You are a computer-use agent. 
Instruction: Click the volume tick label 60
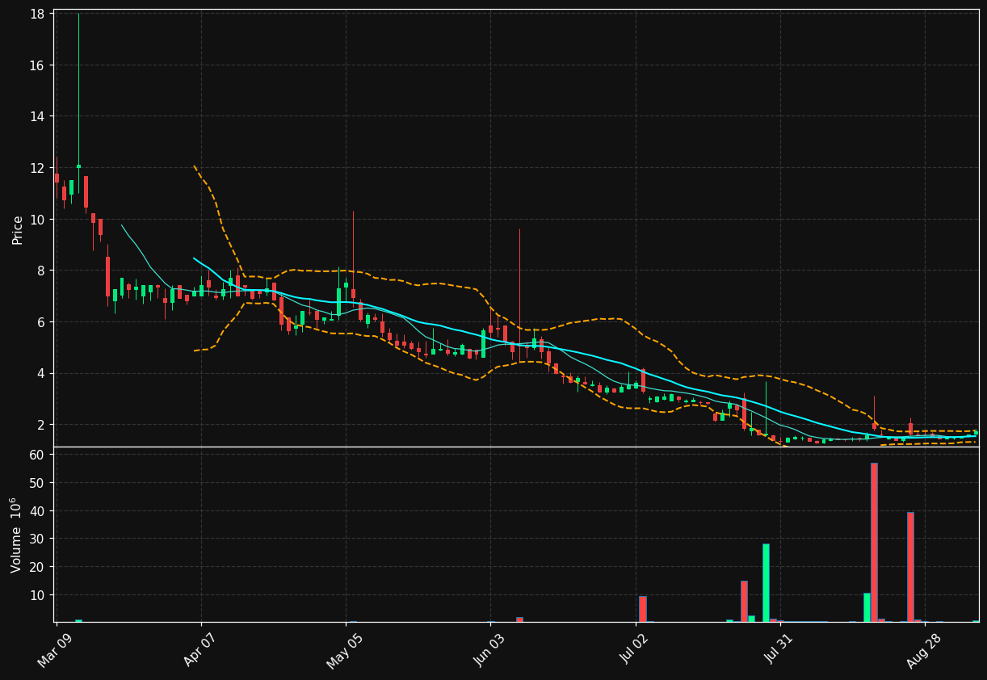pos(37,455)
